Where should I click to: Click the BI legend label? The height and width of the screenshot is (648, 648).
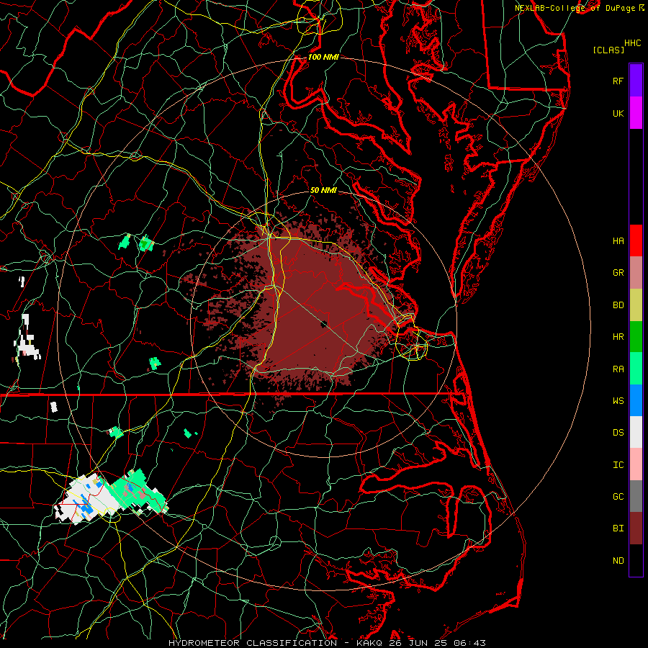point(618,528)
